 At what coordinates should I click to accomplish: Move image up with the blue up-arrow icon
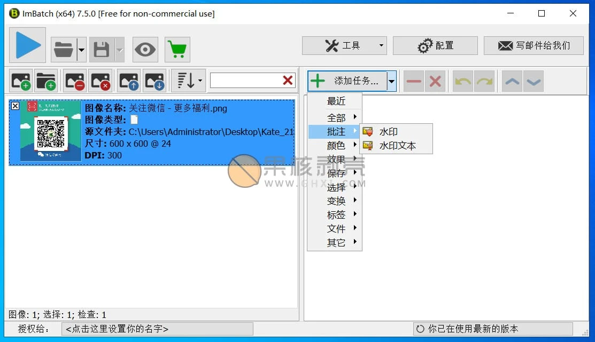129,81
